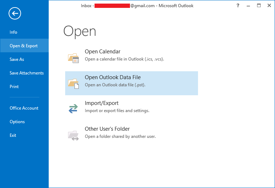This screenshot has width=275, height=188.
Task: Click 'Open a folder shared by another user' text
Action: (120, 136)
